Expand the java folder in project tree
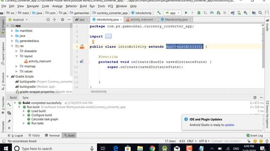The width and height of the screenshot is (270, 151). pos(12,36)
